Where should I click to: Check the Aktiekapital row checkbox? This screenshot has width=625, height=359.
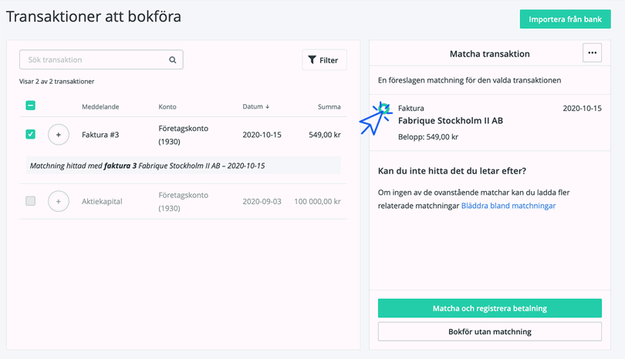tap(30, 201)
